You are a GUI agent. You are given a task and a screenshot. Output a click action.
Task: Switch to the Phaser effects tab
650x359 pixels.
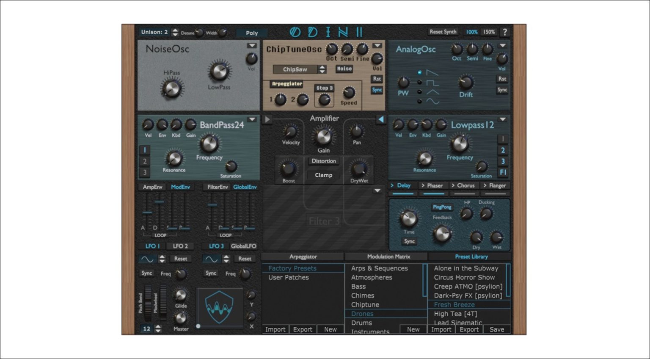433,185
